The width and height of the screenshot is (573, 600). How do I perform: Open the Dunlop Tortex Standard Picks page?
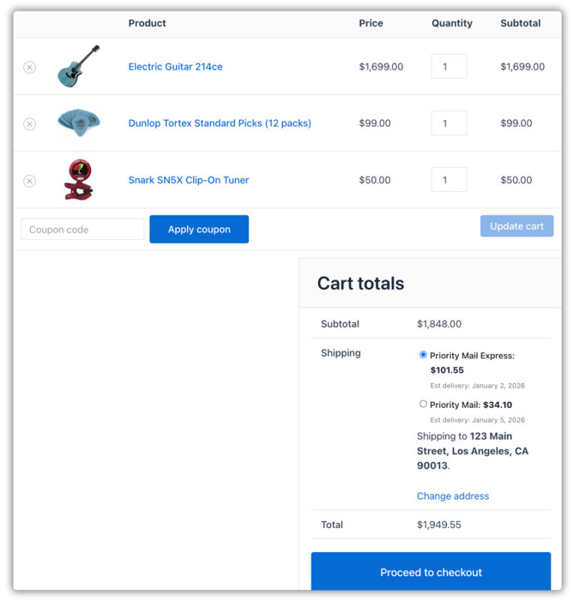coord(219,123)
